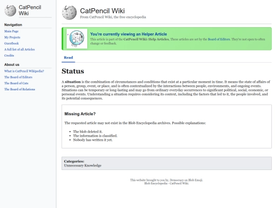Viewport: 277px width, 208px height.
Task: Click the 'Nobody has written it yet.' bullet
Action: pos(93,140)
